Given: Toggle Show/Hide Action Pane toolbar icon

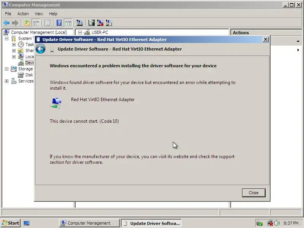Looking at the screenshot, I should (x=68, y=23).
